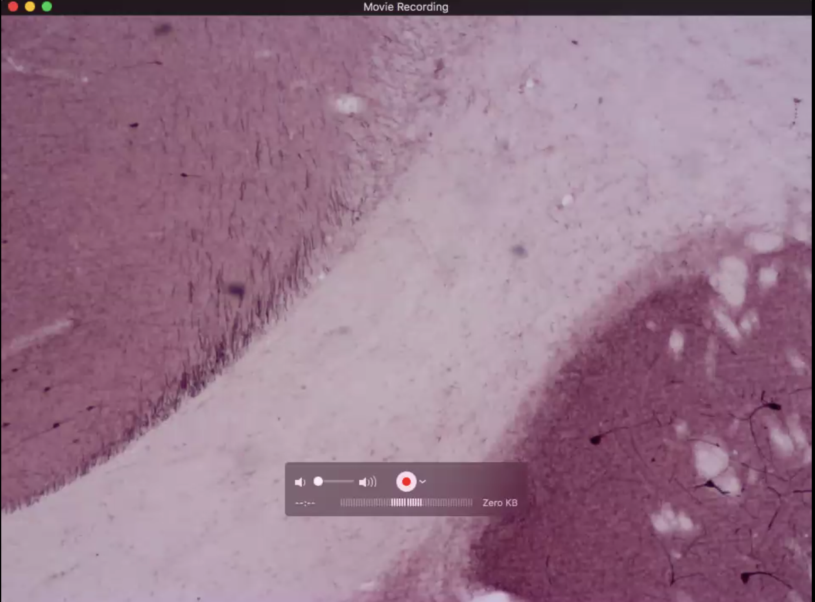Click the elapsed time placeholder readout
The image size is (815, 602).
305,503
